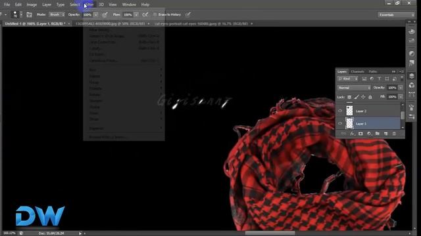This screenshot has height=236, width=421.
Task: Click the status bar zoom percentage field
Action: (9, 233)
